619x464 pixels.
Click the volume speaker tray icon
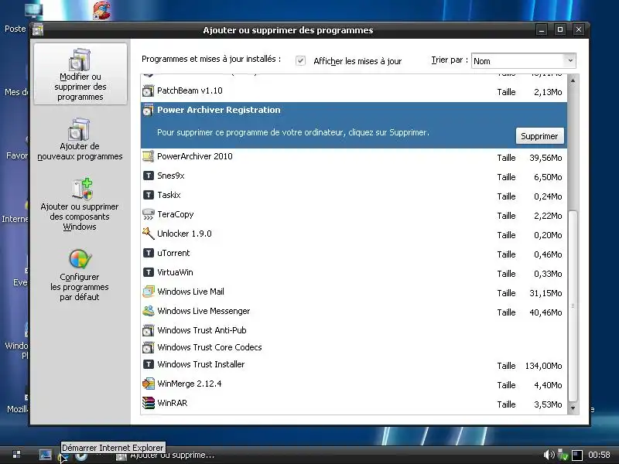point(549,455)
